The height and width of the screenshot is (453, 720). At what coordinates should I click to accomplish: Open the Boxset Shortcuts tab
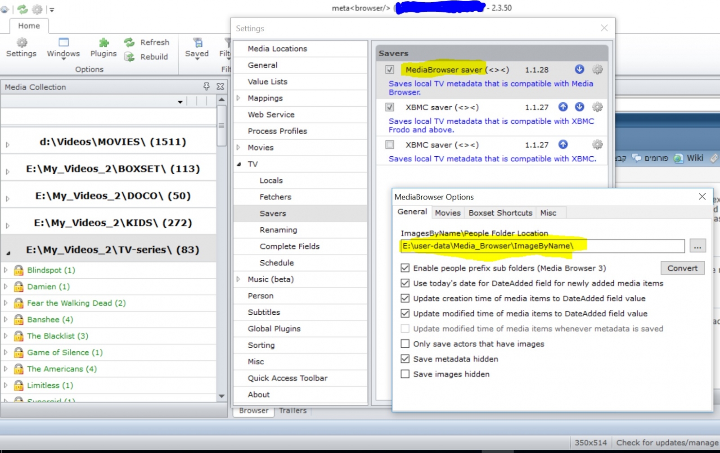click(500, 213)
